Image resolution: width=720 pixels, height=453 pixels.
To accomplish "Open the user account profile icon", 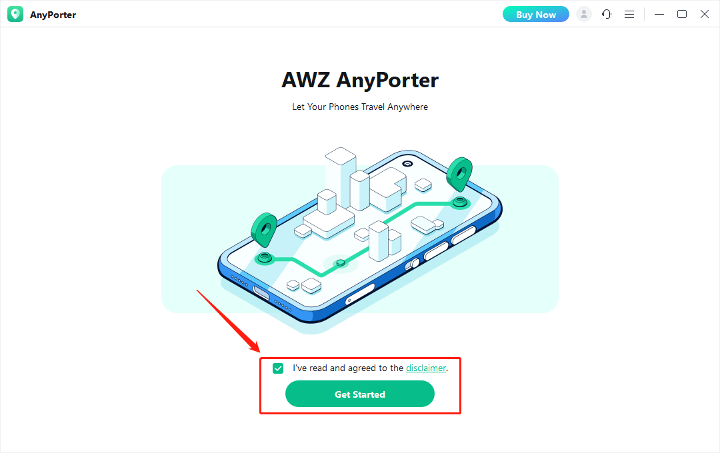I will point(583,14).
